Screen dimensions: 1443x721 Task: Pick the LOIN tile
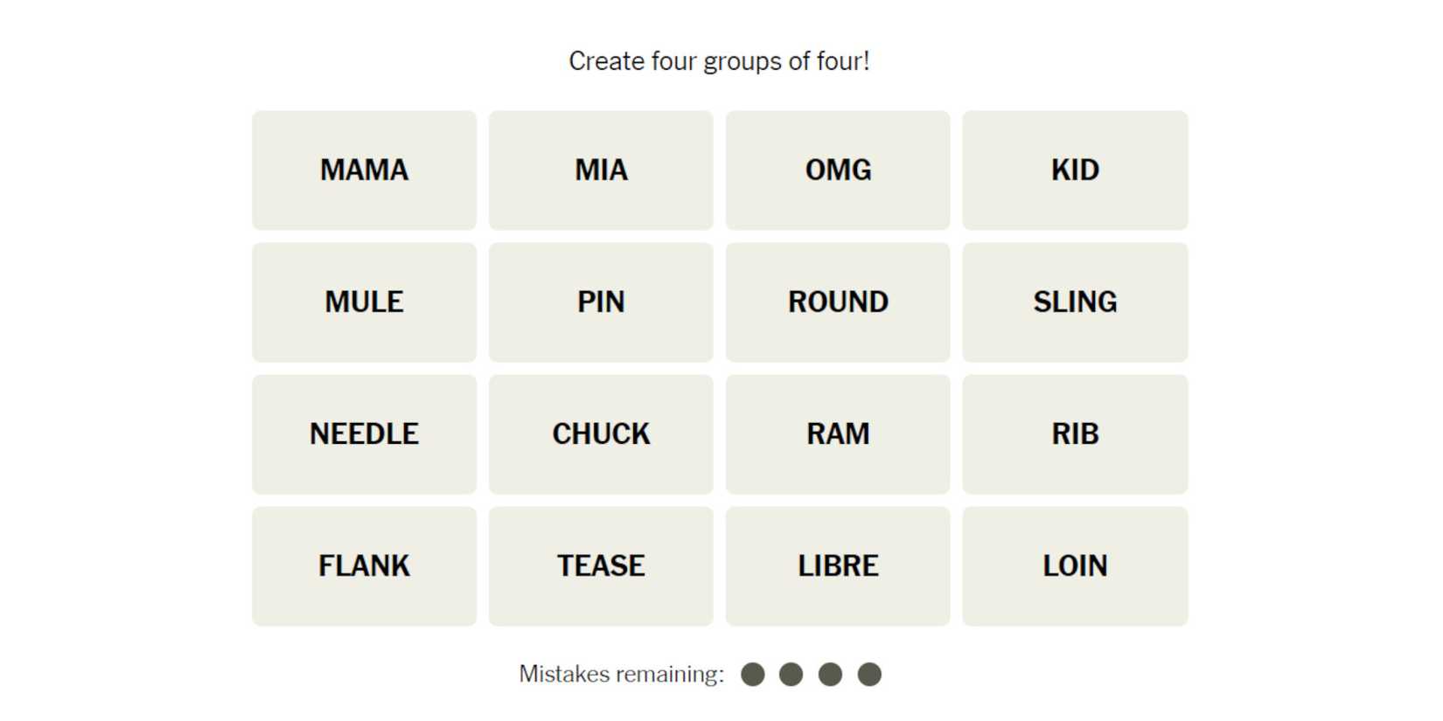click(1075, 566)
